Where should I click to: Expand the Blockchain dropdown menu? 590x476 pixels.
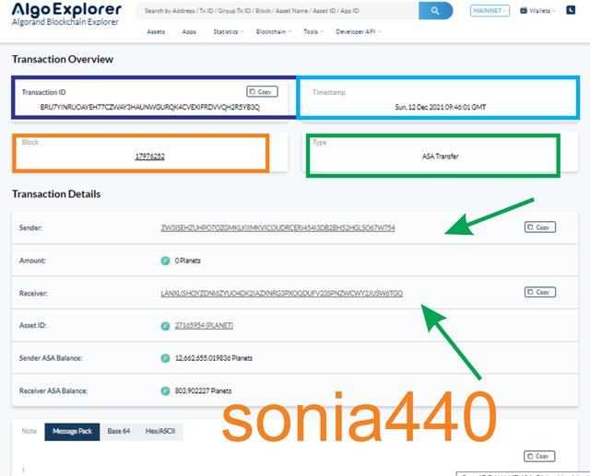pyautogui.click(x=274, y=31)
